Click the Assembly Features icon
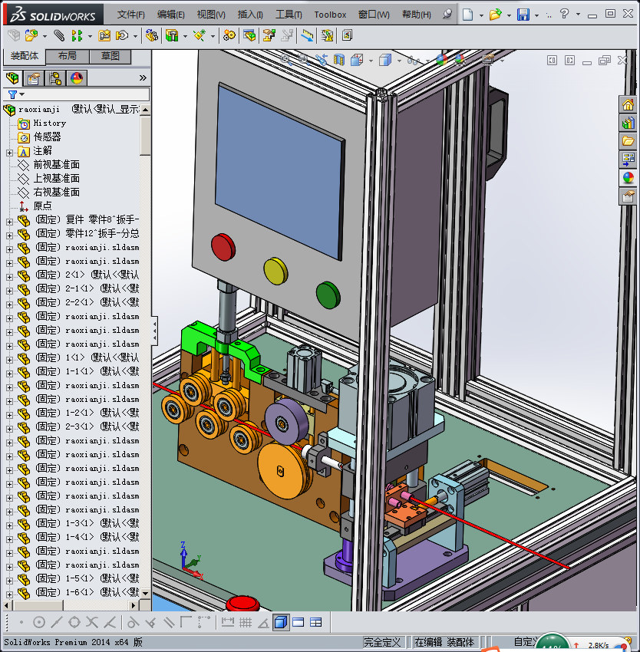 click(x=171, y=36)
